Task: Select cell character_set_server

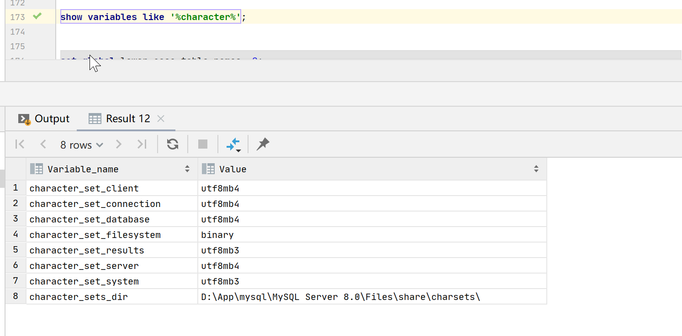Action: 112,266
